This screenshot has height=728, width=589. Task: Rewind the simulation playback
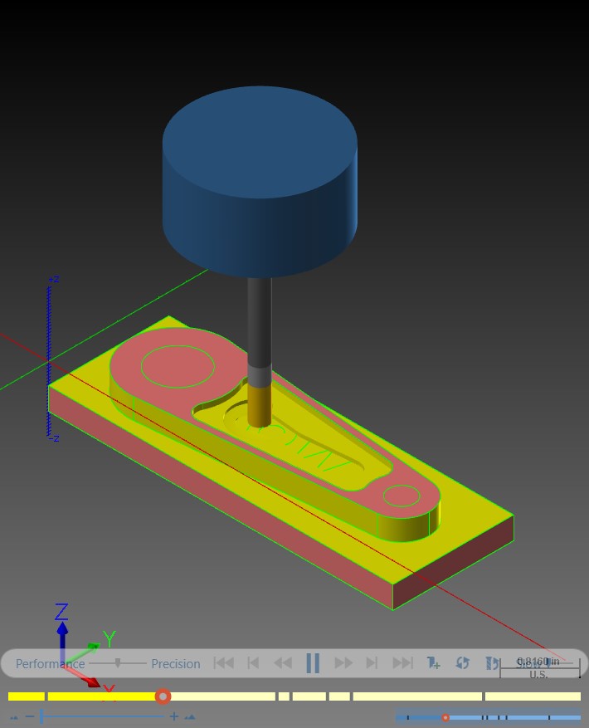coord(283,663)
